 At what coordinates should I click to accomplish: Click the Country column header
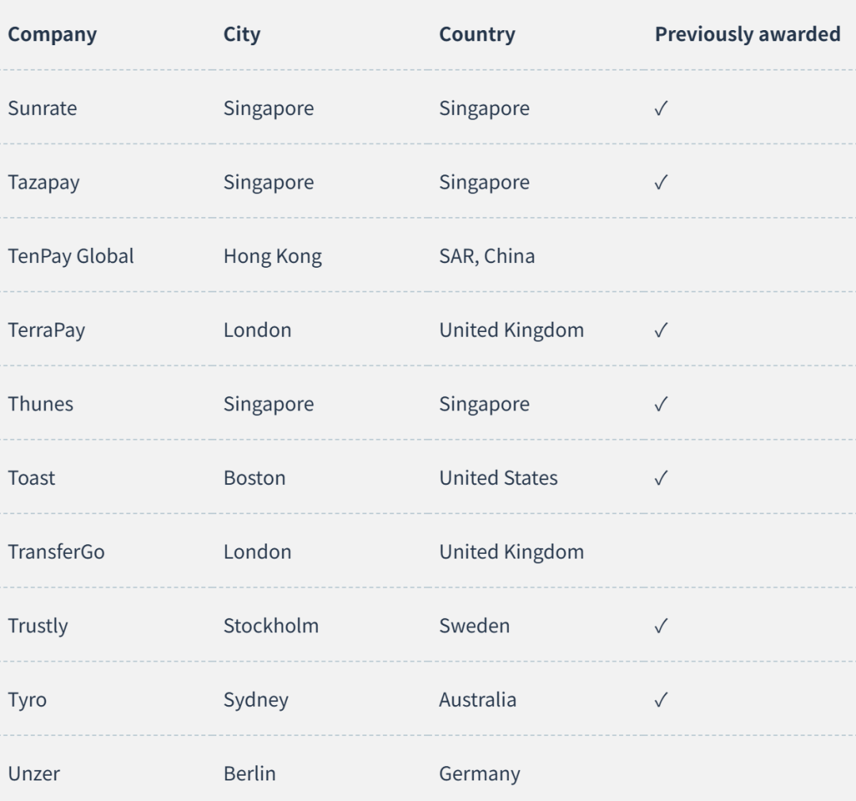[x=477, y=35]
